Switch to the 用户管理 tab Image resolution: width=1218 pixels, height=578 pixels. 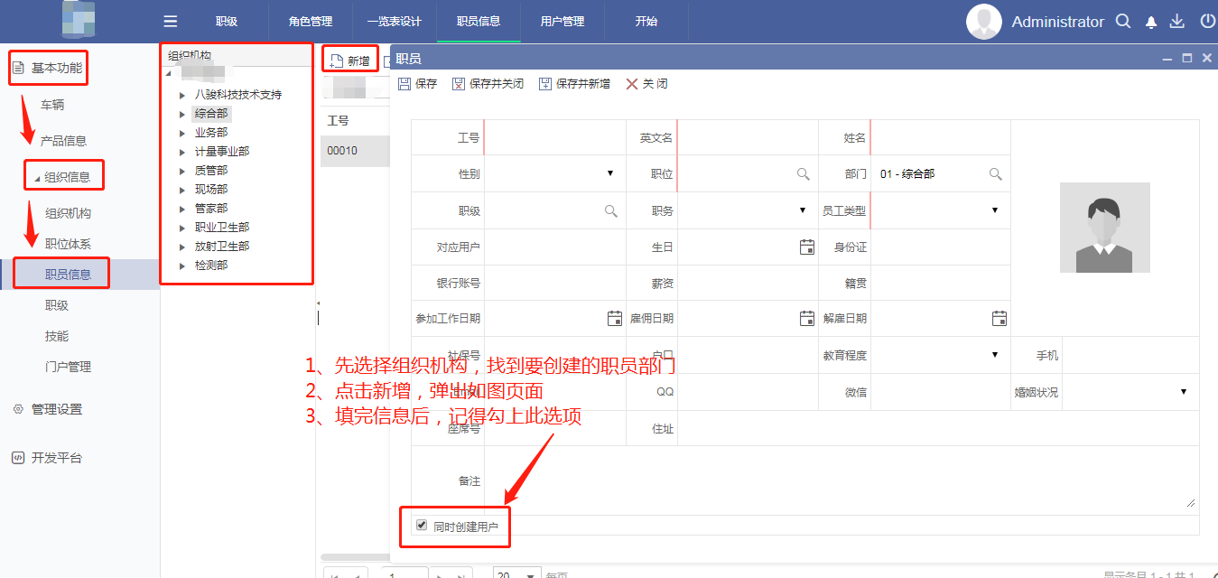(562, 22)
